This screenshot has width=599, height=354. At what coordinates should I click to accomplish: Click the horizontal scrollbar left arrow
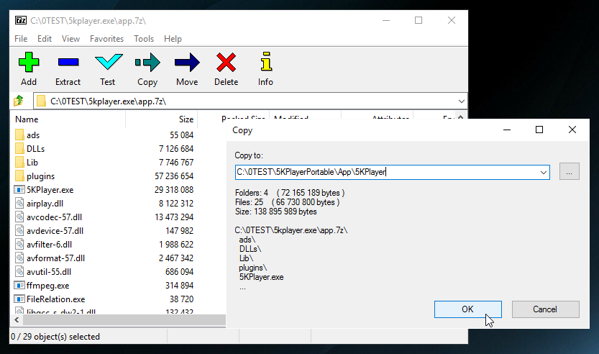[17, 319]
